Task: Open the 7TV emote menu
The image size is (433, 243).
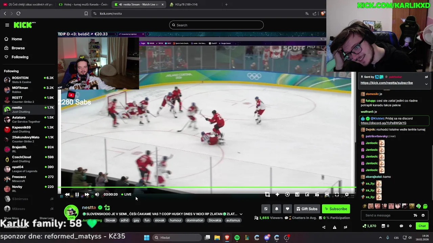Action: tap(415, 215)
